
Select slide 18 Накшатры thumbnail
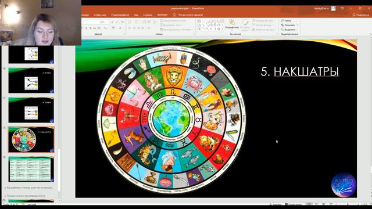pyautogui.click(x=31, y=139)
